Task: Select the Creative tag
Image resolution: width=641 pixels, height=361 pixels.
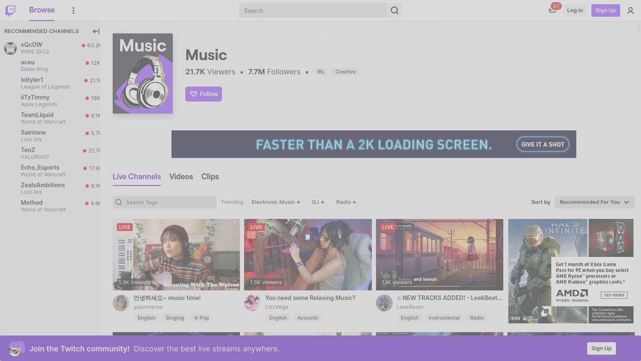Action: click(346, 72)
